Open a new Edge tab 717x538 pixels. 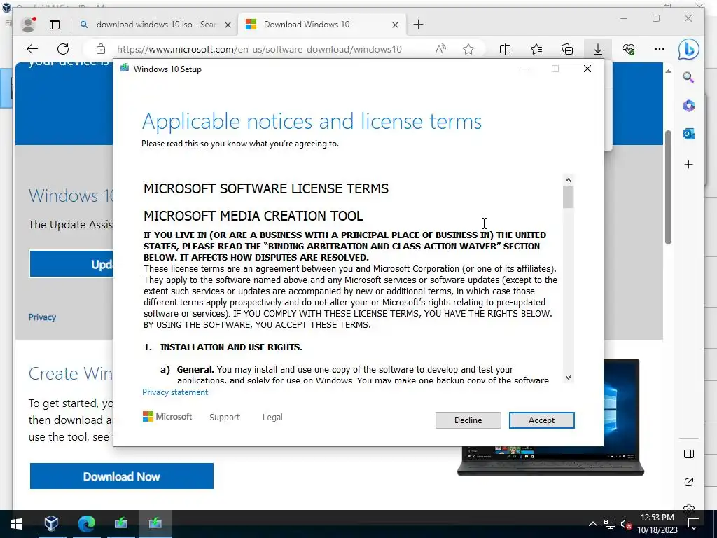click(419, 25)
